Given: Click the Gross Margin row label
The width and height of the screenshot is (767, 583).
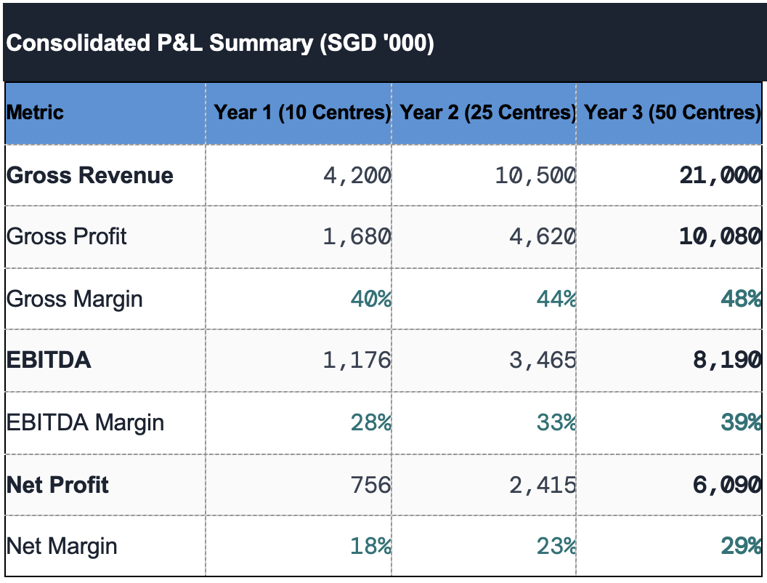Looking at the screenshot, I should tap(75, 299).
